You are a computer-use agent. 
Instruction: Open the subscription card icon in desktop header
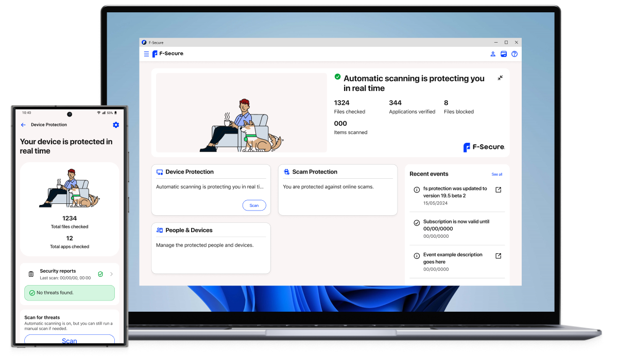click(504, 54)
